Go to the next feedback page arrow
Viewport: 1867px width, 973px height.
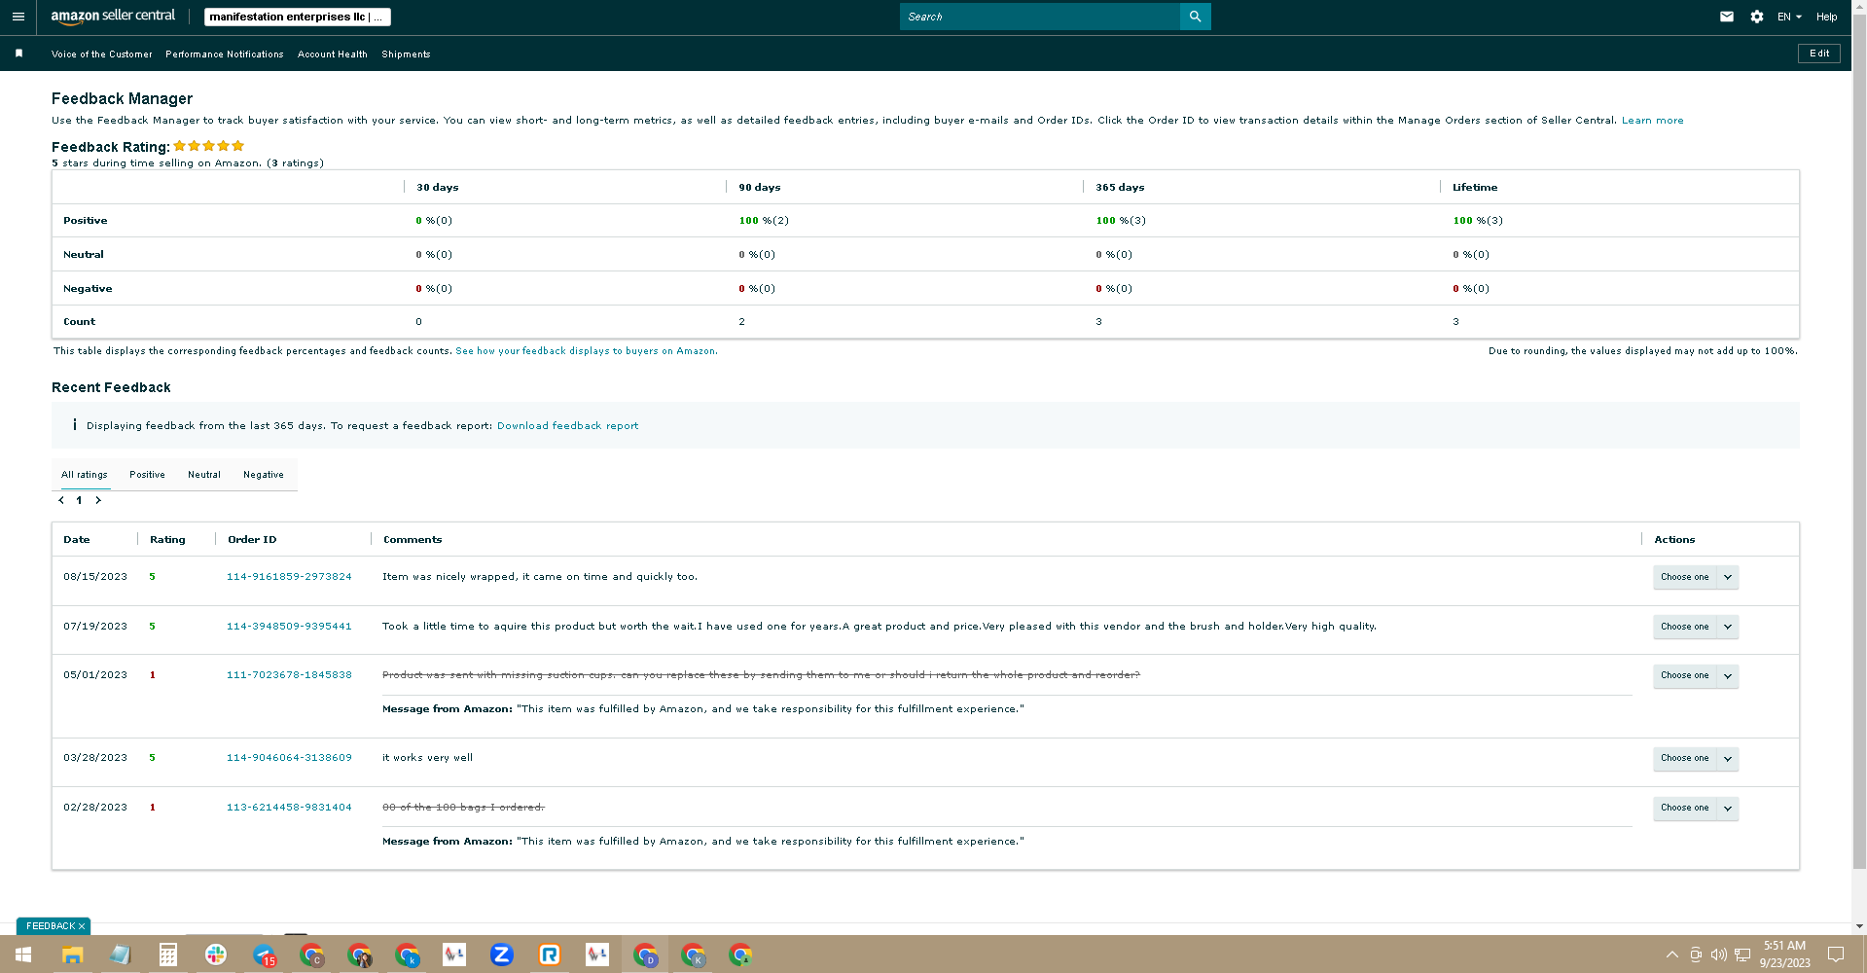pos(98,500)
